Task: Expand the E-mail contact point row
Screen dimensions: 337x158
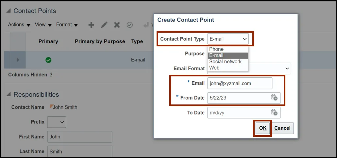Action: click(x=18, y=60)
